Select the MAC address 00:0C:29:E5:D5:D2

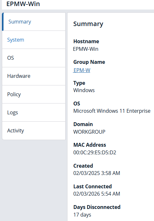click(x=95, y=152)
